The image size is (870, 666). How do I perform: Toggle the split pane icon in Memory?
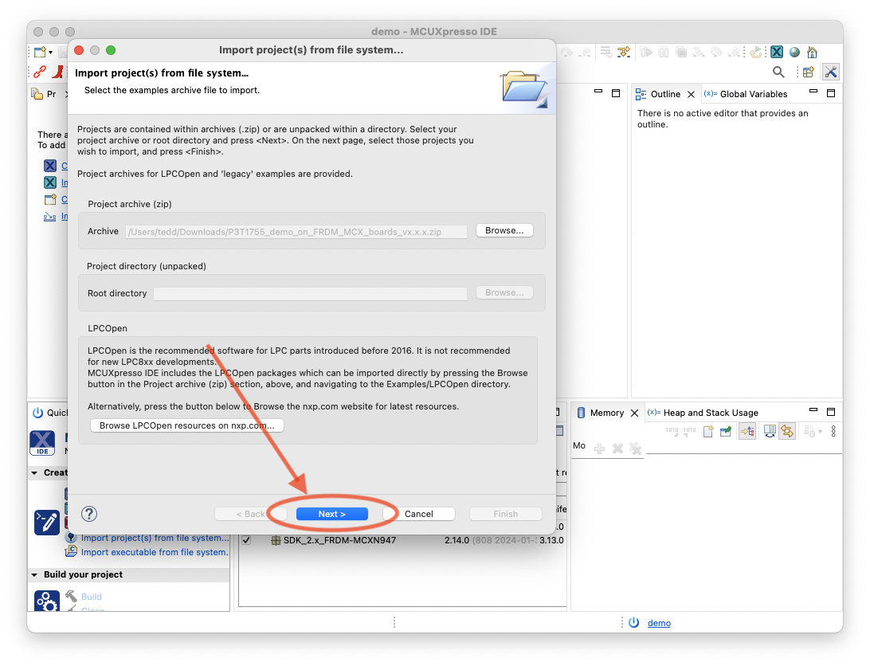[x=770, y=431]
